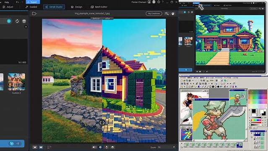Click the user account avatar icon
268x151 pixels.
[149, 2]
